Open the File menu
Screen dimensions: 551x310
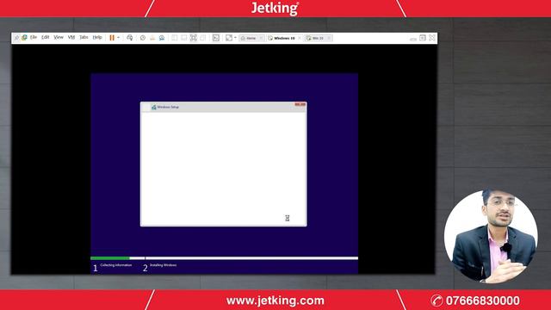point(34,37)
